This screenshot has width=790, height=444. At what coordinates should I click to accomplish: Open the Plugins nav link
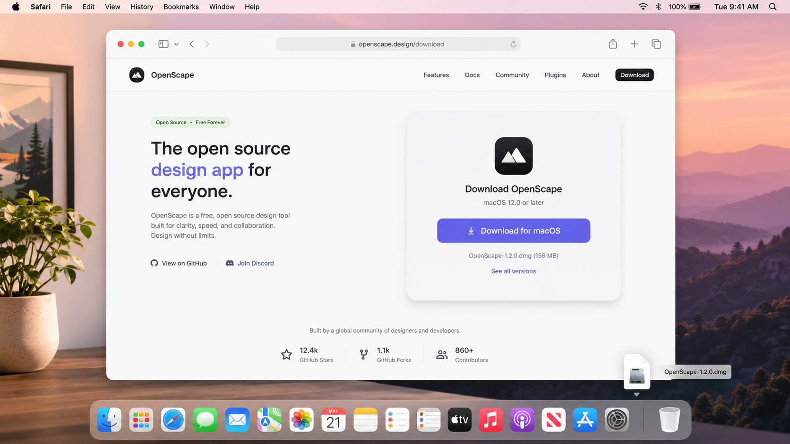[x=555, y=75]
